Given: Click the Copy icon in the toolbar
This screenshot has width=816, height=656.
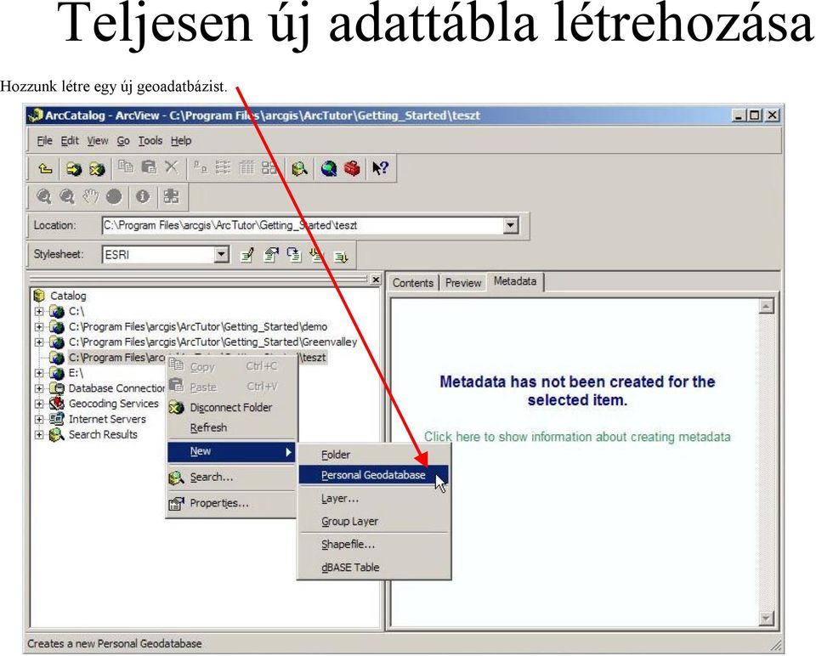Looking at the screenshot, I should click(x=126, y=167).
